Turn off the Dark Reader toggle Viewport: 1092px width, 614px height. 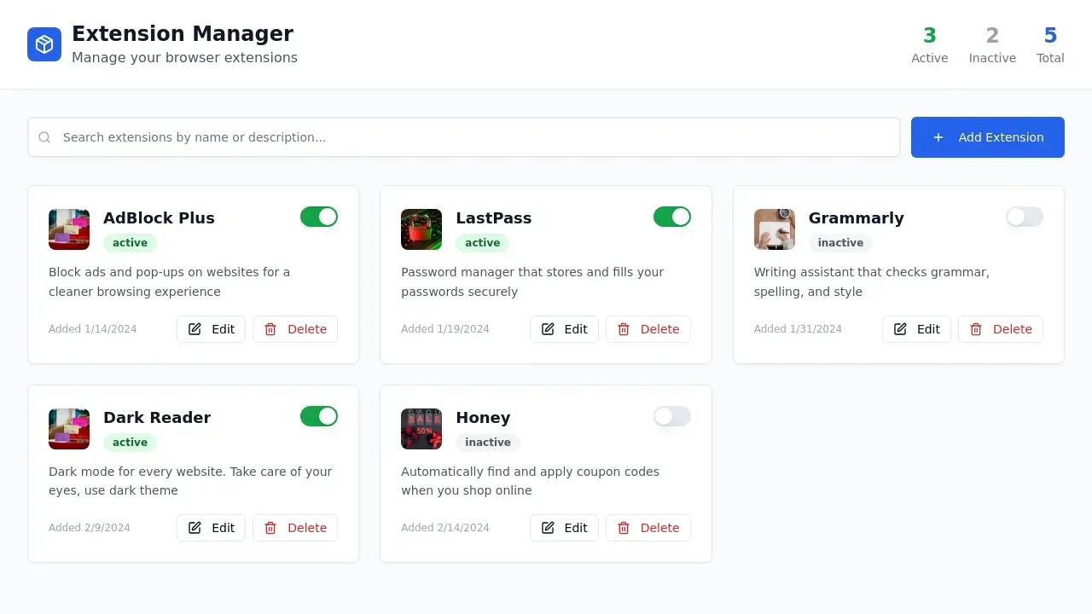(x=319, y=416)
